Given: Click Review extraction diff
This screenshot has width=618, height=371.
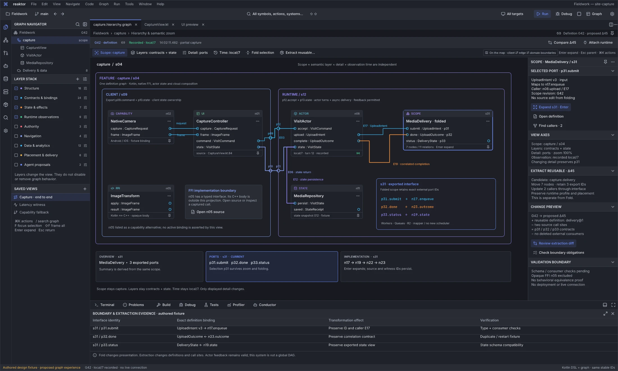Looking at the screenshot, I should point(553,243).
